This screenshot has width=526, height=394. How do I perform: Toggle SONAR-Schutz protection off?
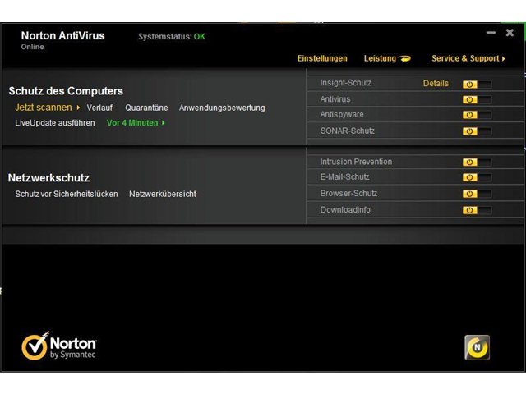point(476,131)
